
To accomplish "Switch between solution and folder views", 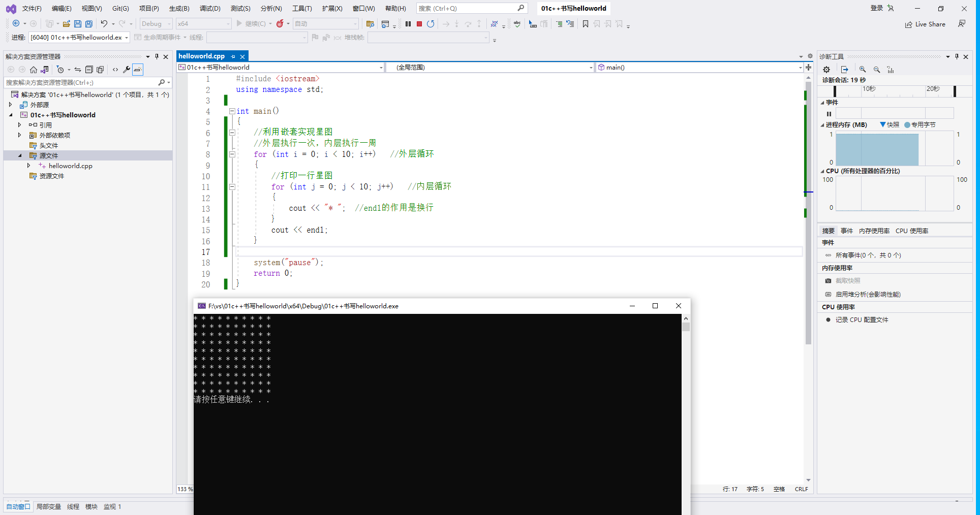I will pos(45,70).
